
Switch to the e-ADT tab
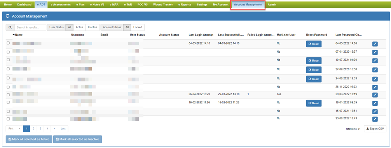click(41, 5)
